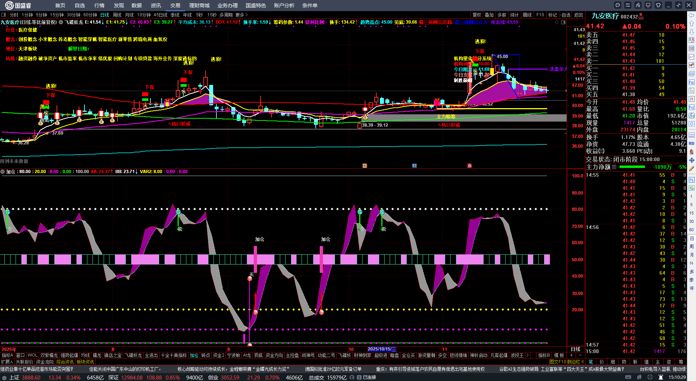Open the message chat icon in title bar
This screenshot has width=696, height=381.
(x=618, y=5)
